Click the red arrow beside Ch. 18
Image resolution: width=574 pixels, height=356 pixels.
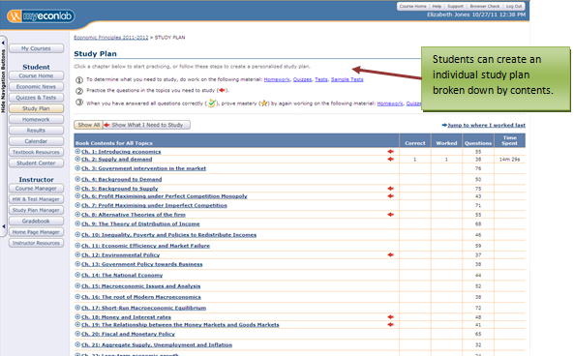(x=391, y=317)
